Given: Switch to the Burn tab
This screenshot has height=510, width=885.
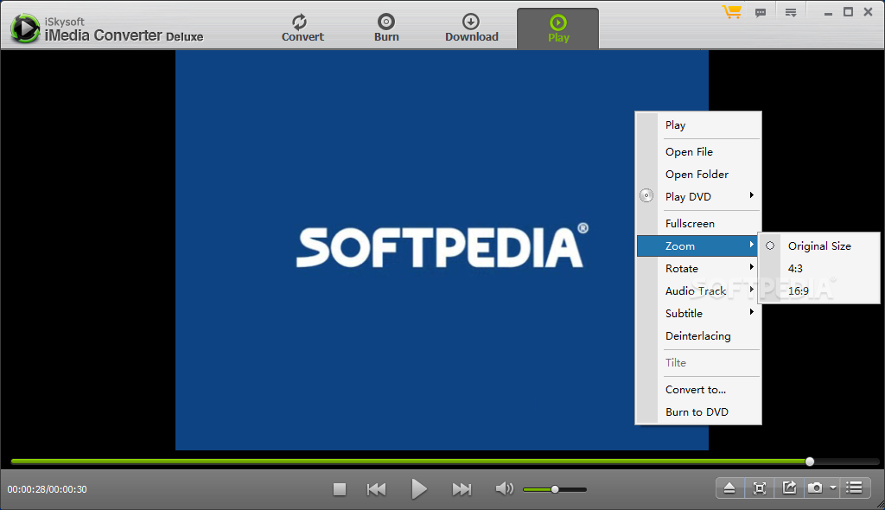Looking at the screenshot, I should click(x=386, y=29).
